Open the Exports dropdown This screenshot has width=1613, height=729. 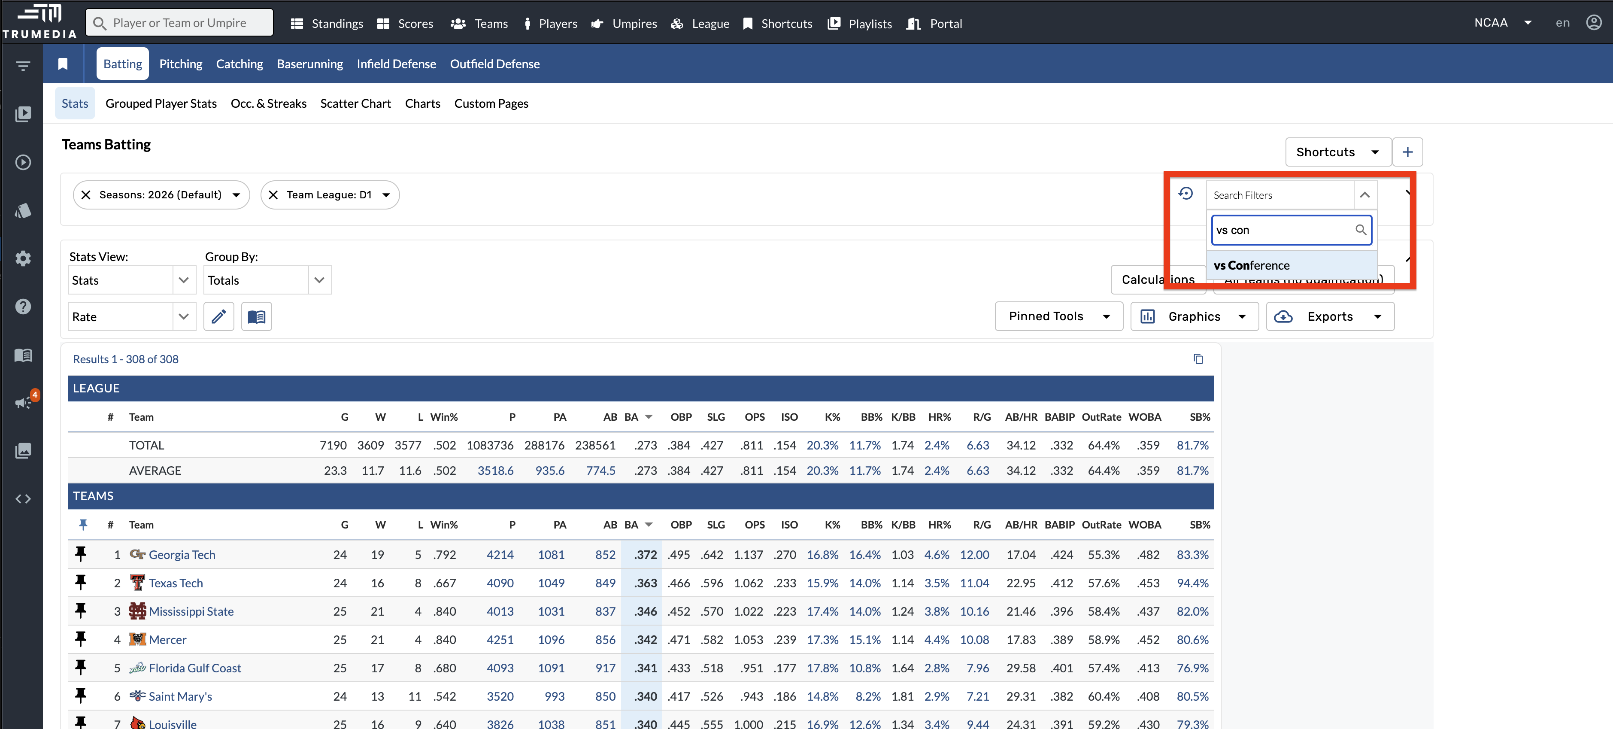pos(1330,316)
